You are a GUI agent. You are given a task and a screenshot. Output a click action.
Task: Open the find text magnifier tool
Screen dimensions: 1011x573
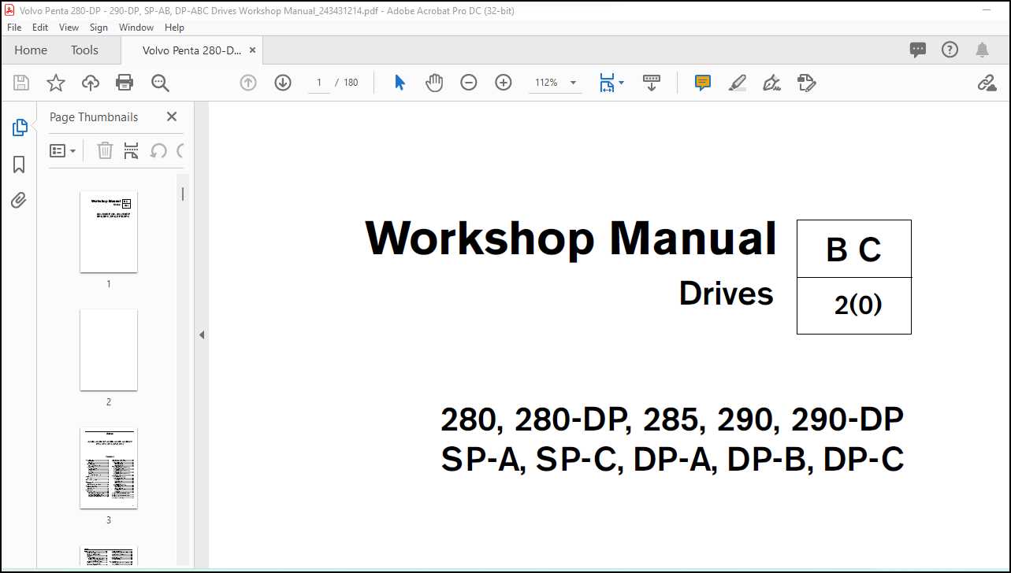(160, 83)
